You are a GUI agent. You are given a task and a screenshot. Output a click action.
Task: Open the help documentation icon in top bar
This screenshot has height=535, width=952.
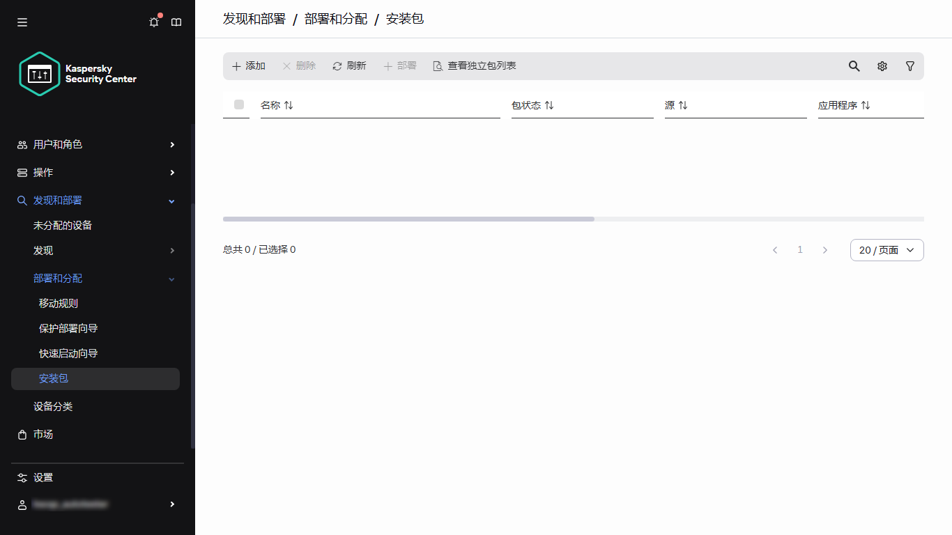point(176,22)
